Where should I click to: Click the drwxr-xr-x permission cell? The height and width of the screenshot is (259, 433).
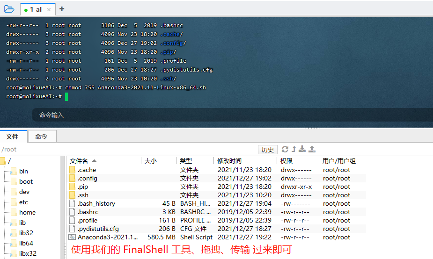pos(296,187)
